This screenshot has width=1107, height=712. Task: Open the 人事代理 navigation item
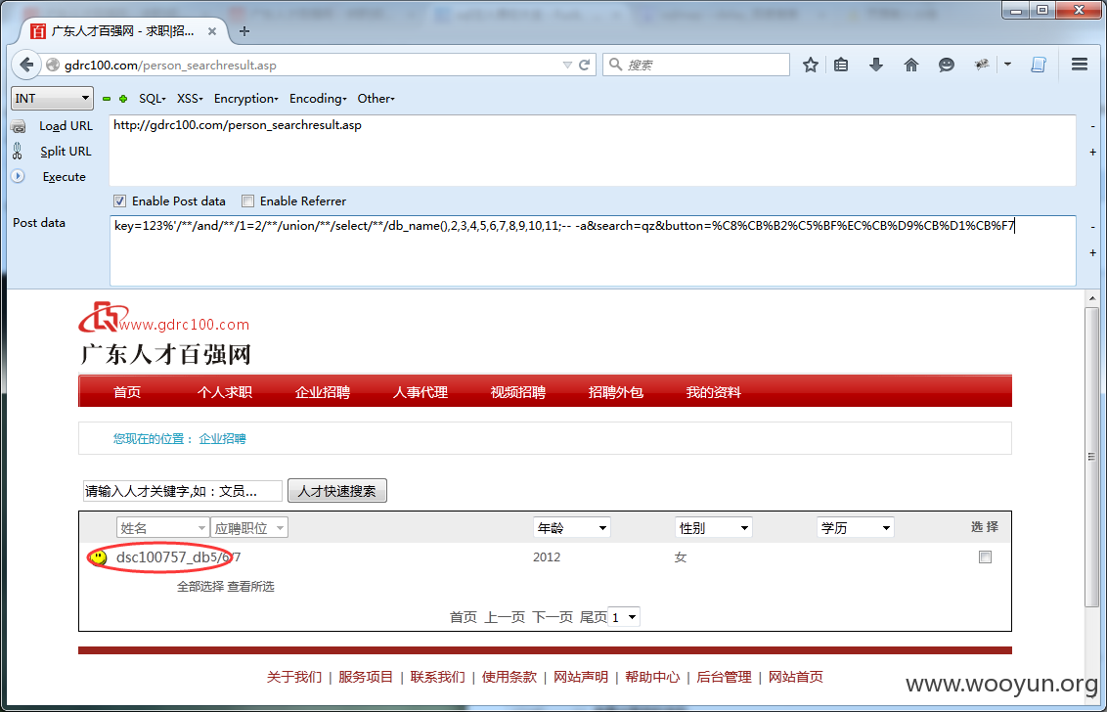(x=421, y=393)
